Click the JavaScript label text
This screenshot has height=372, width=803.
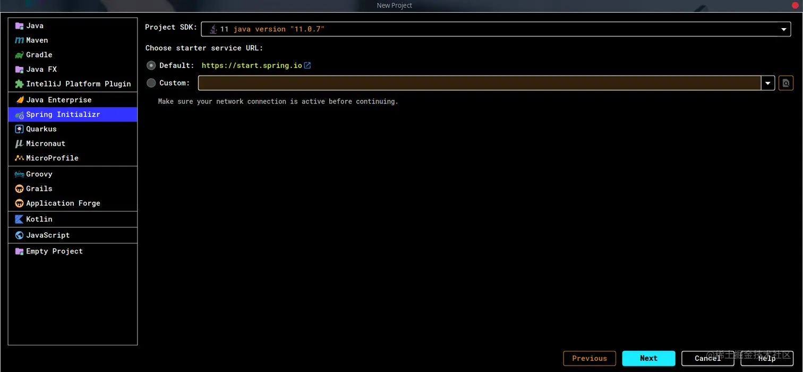click(48, 235)
